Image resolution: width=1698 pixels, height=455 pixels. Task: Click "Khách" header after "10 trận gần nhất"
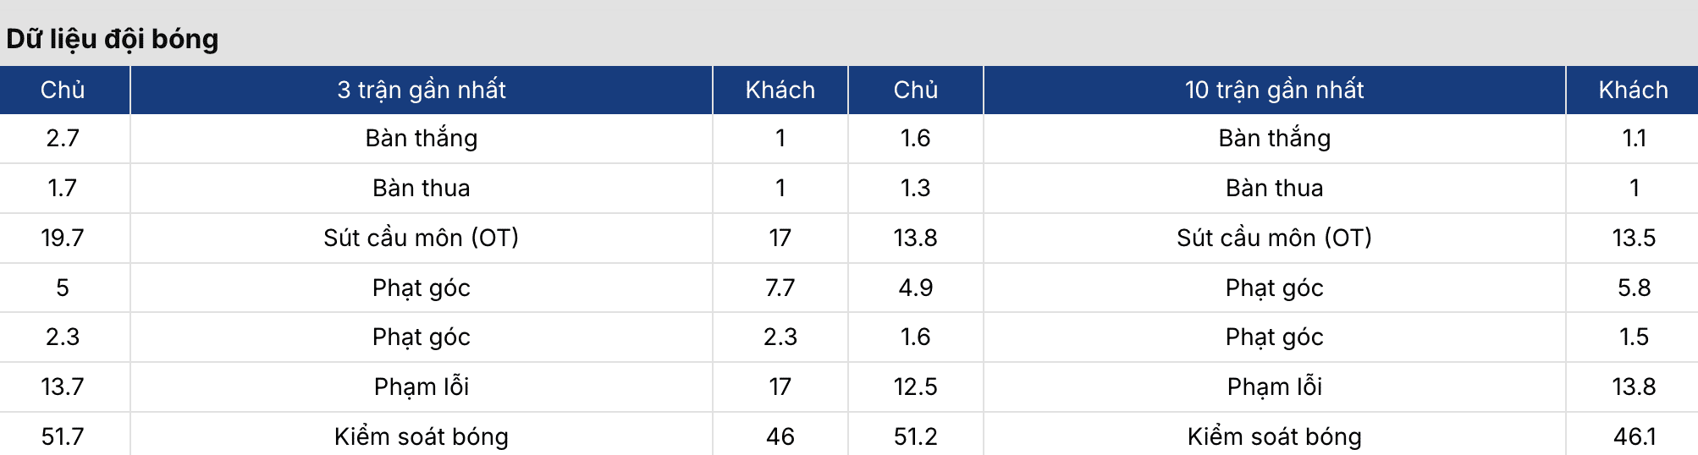tap(1633, 90)
